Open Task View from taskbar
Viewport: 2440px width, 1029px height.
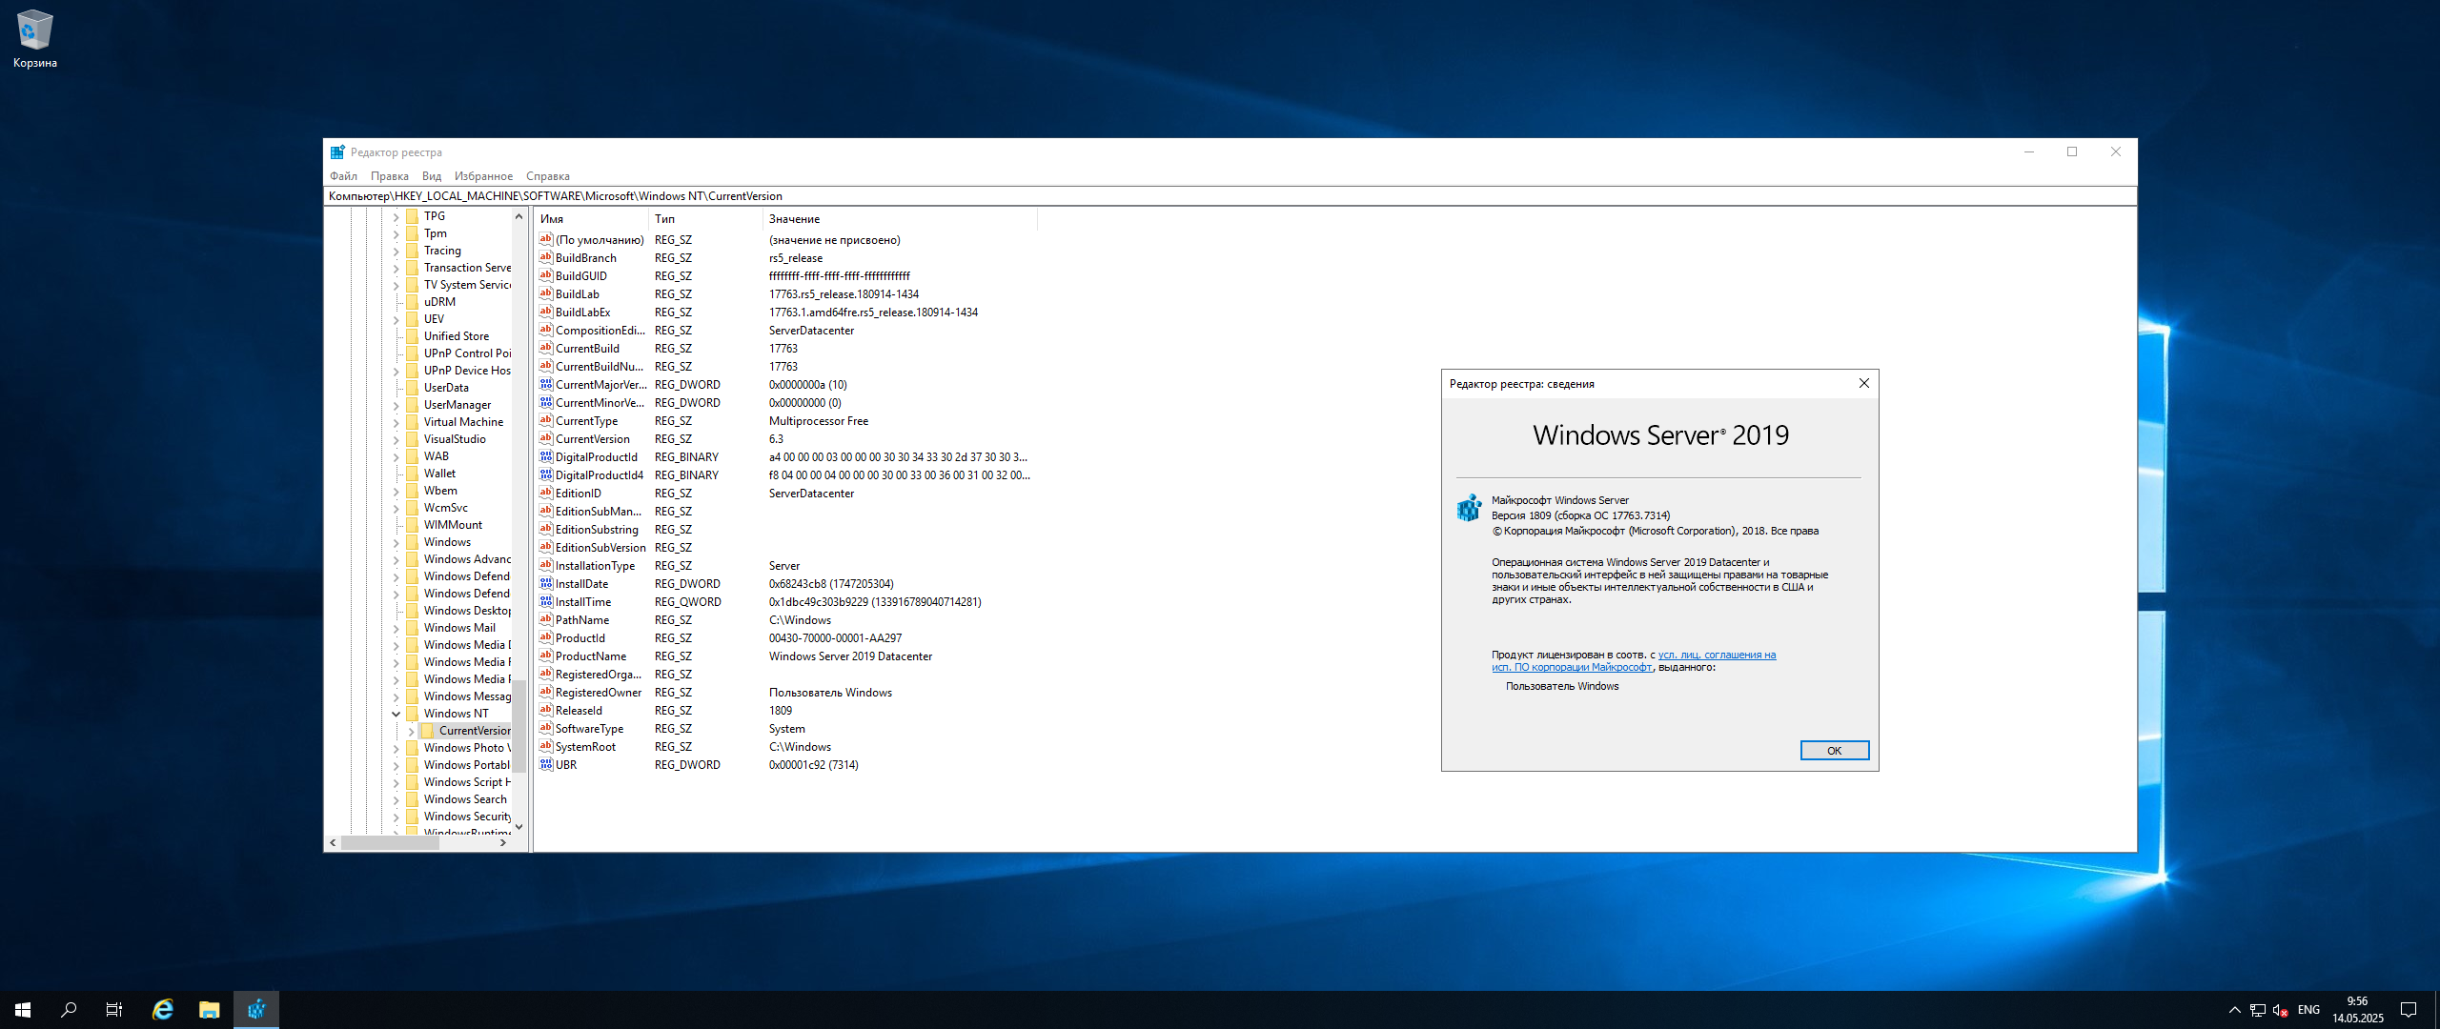pos(114,1010)
